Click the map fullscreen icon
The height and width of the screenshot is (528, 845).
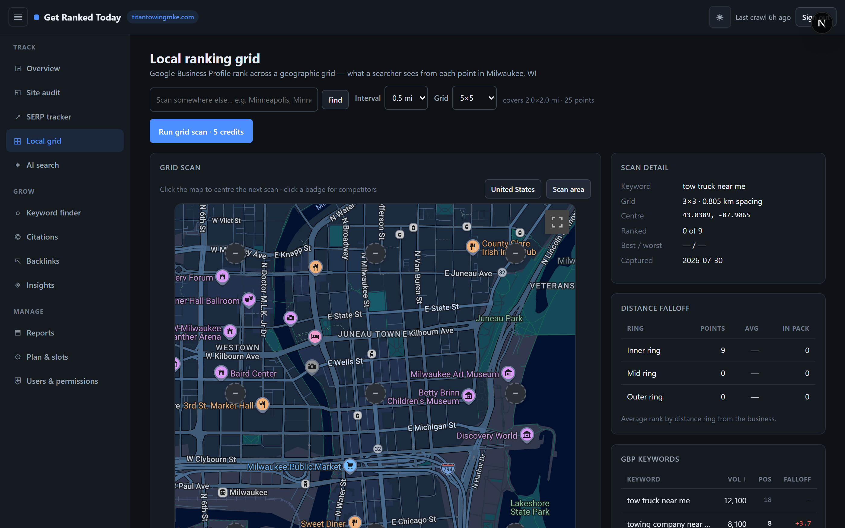pos(557,222)
